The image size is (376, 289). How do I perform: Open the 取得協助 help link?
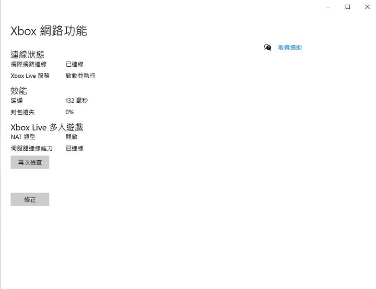click(290, 47)
